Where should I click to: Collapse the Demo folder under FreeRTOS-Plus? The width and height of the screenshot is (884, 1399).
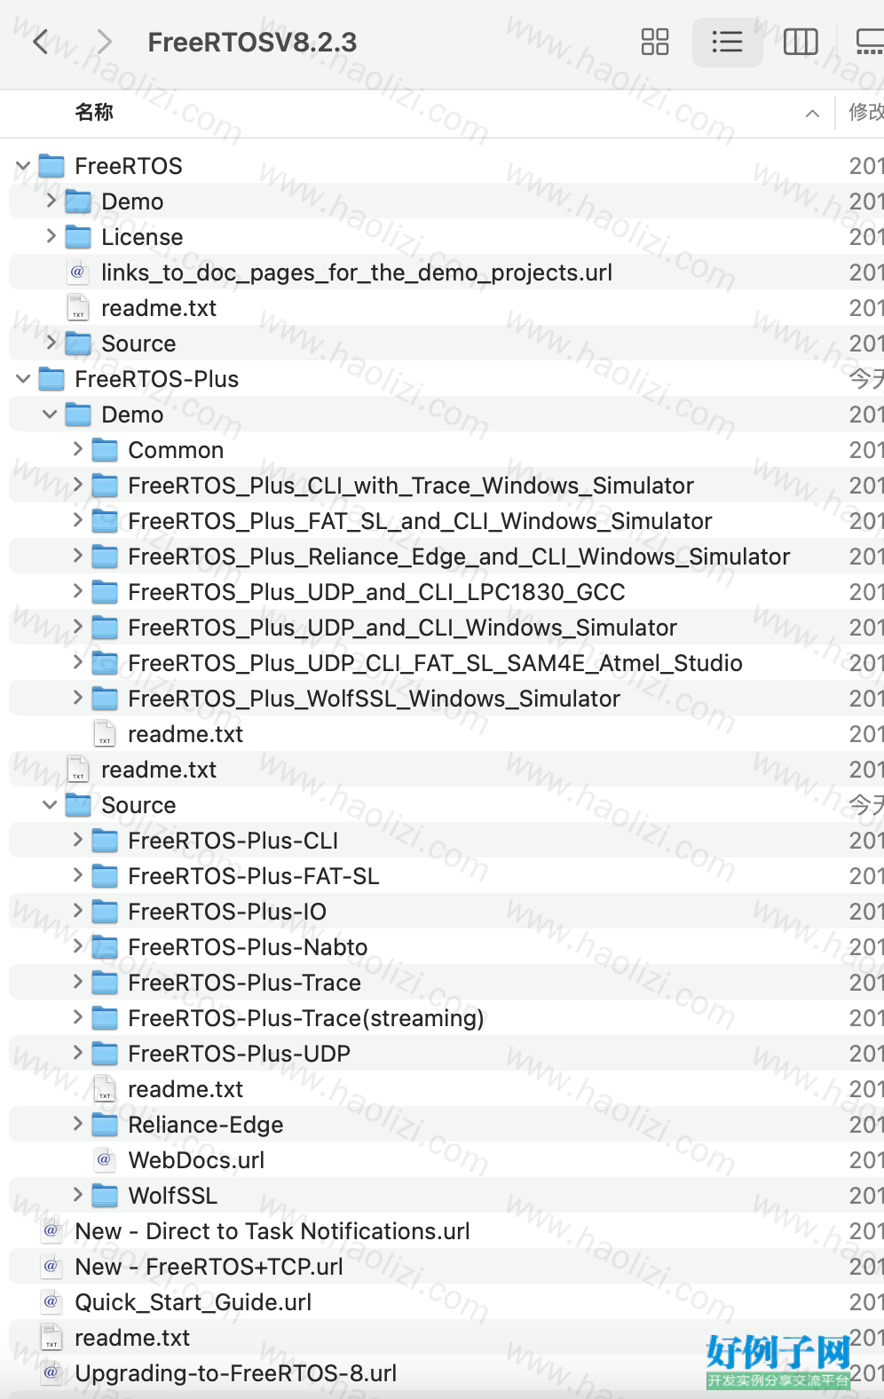[50, 415]
